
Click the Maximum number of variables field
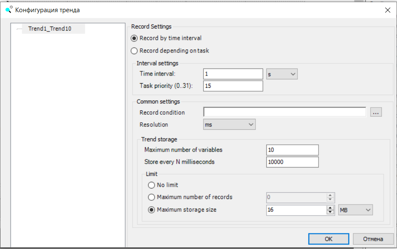click(292, 150)
